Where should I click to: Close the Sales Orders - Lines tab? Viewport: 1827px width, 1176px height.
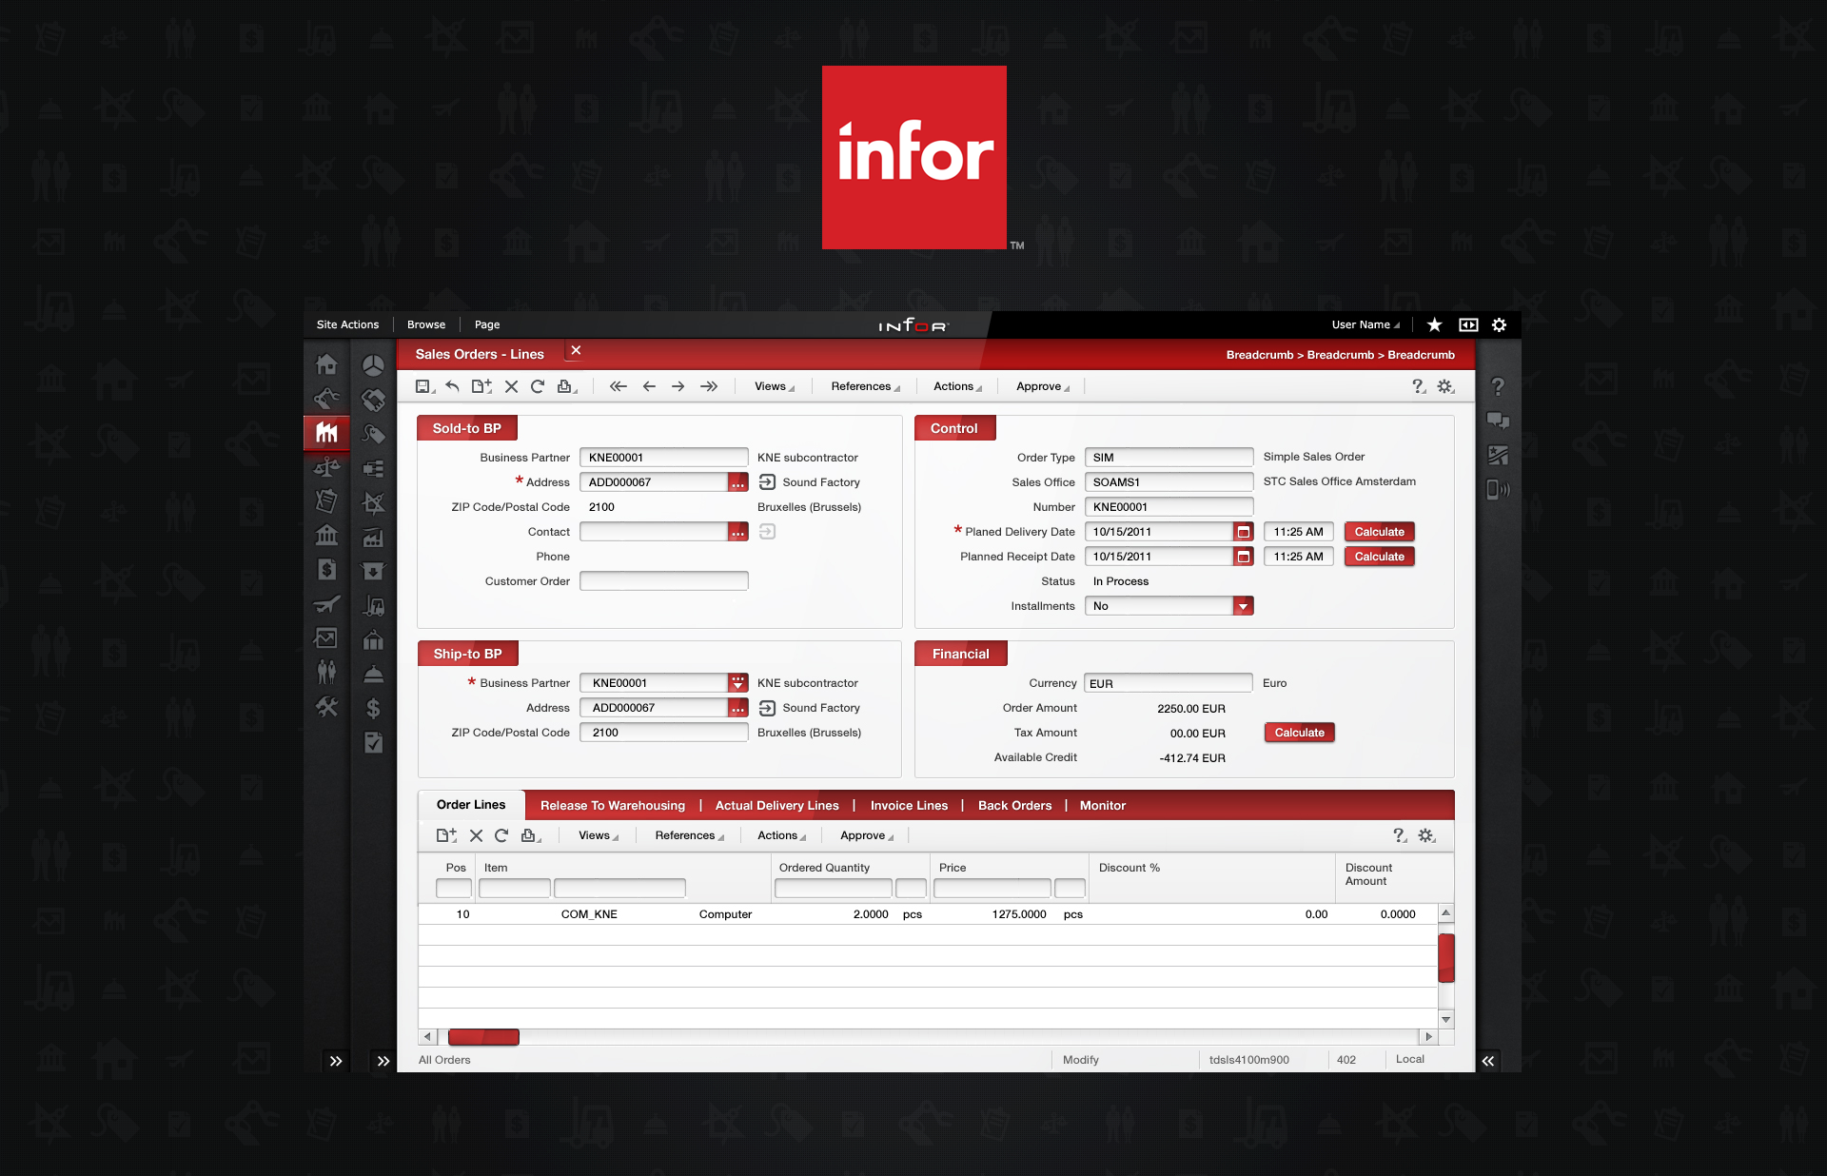[576, 351]
